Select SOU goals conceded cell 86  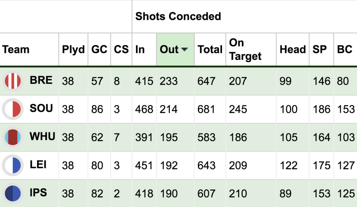point(97,109)
